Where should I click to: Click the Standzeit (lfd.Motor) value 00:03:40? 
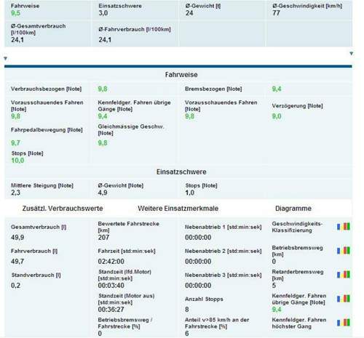(x=111, y=286)
